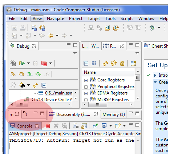Viewport: 170px width, 157px height.
Task: Click the Disconnect icon in Debug view
Action: [x=13, y=63]
